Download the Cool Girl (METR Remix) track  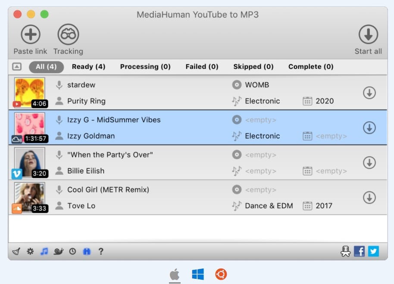point(369,198)
